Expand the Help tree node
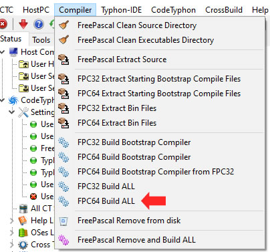Screen dimensions: 270x252 click(x=12, y=221)
